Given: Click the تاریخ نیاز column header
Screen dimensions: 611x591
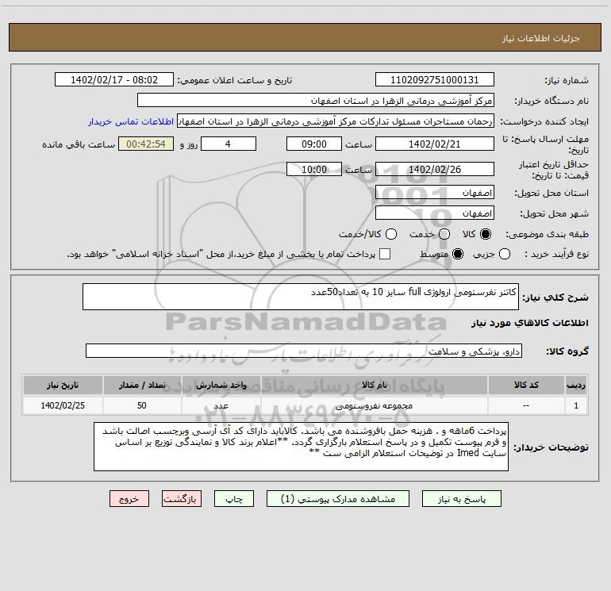Looking at the screenshot, I should click(x=63, y=385).
